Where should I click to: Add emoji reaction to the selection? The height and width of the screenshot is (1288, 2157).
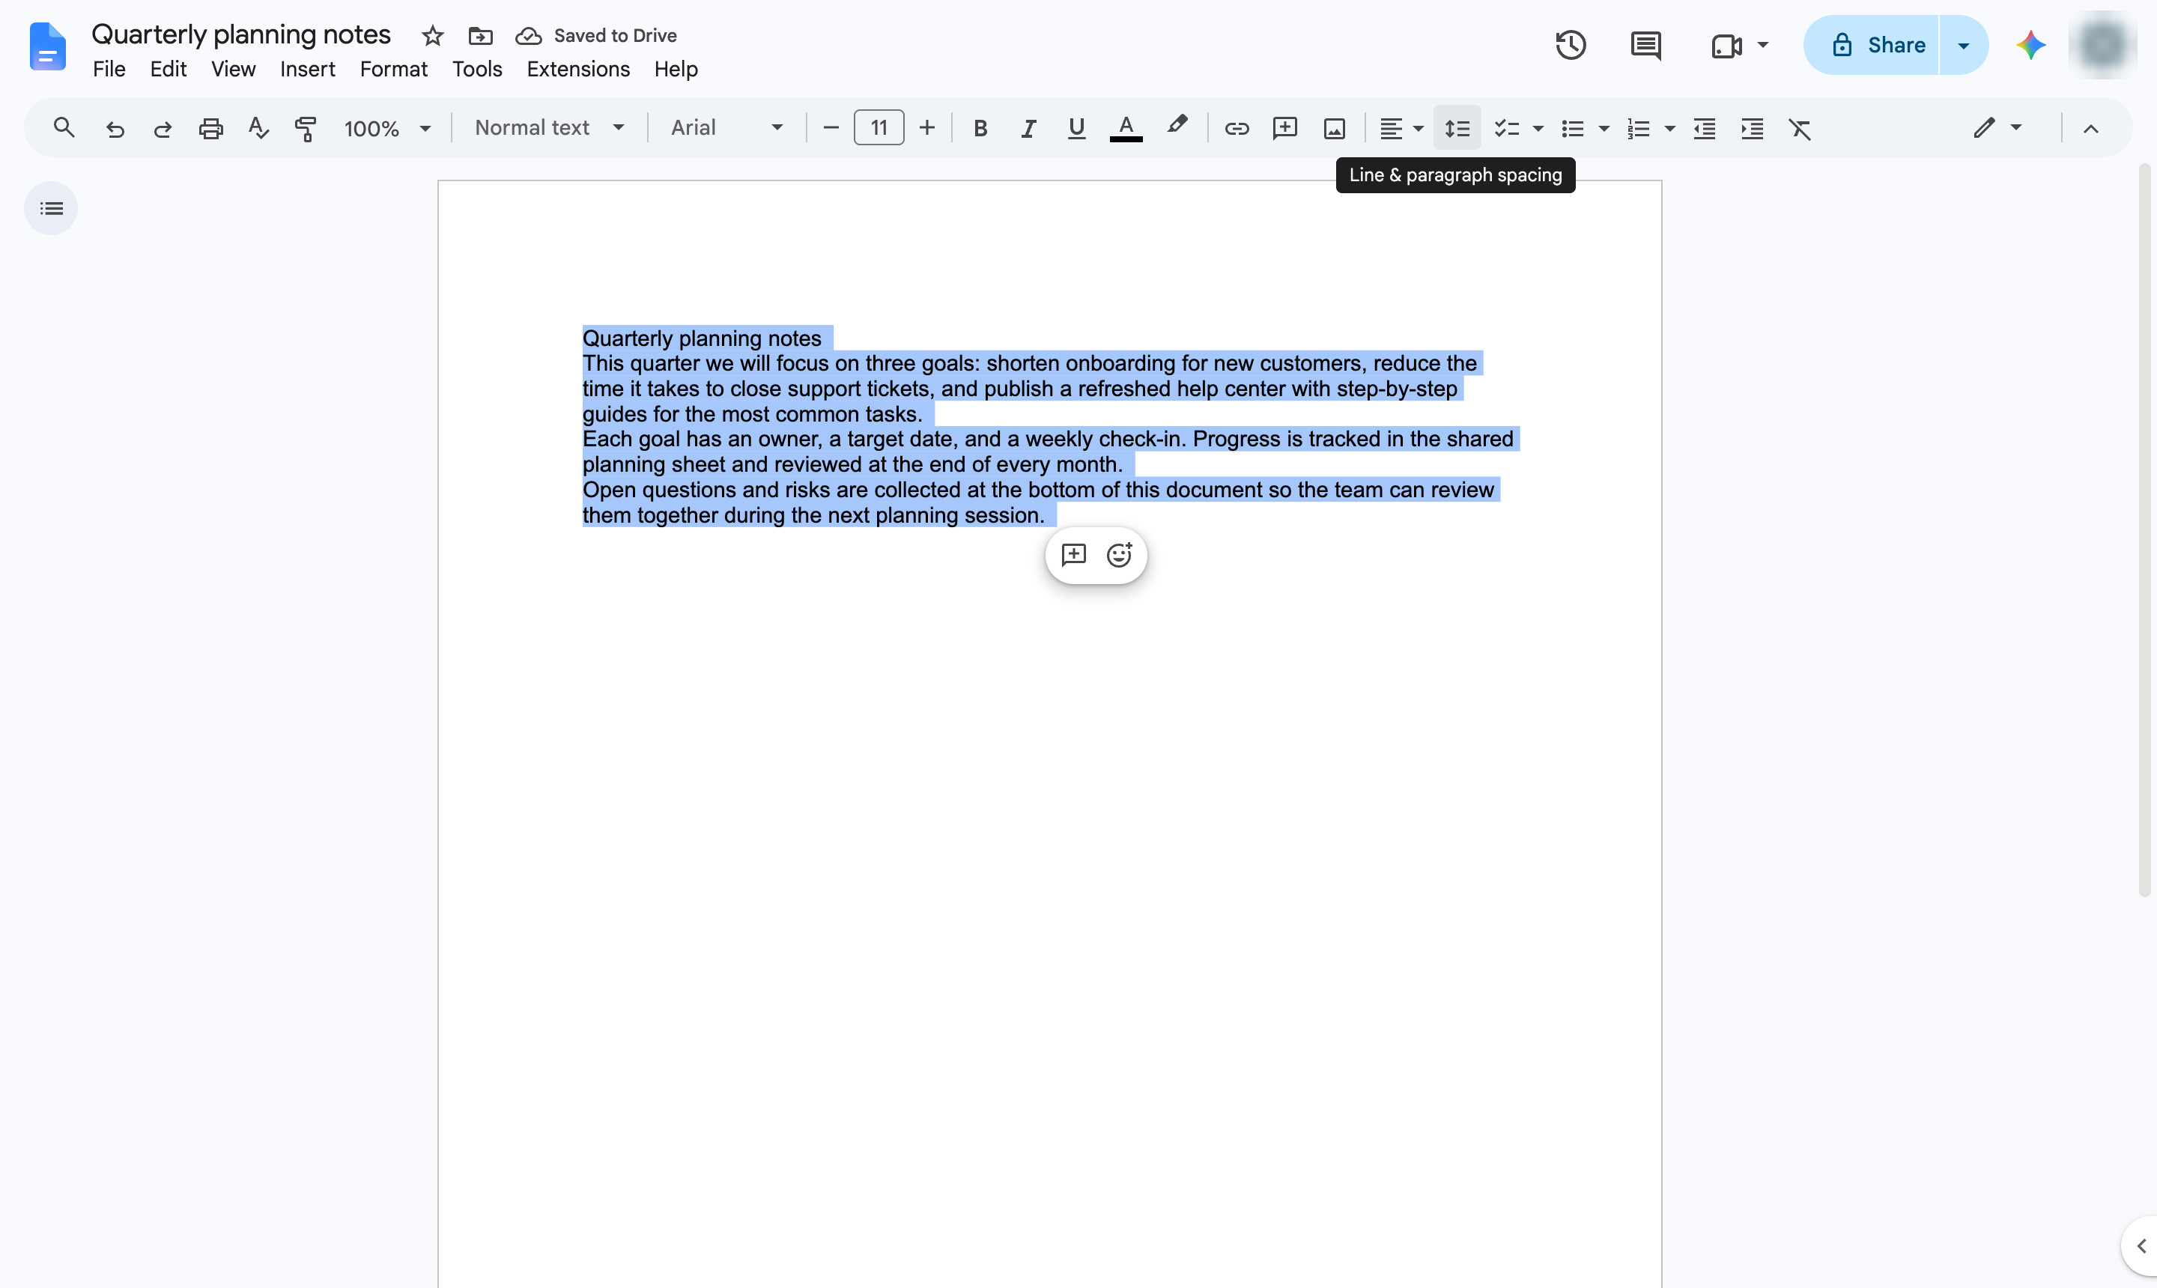tap(1120, 555)
